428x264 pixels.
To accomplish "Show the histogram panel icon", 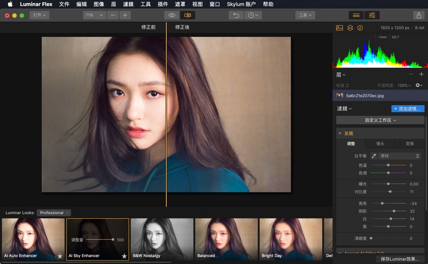I will click(339, 28).
